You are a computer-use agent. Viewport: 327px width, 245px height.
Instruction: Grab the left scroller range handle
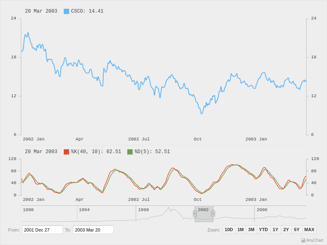coord(195,214)
